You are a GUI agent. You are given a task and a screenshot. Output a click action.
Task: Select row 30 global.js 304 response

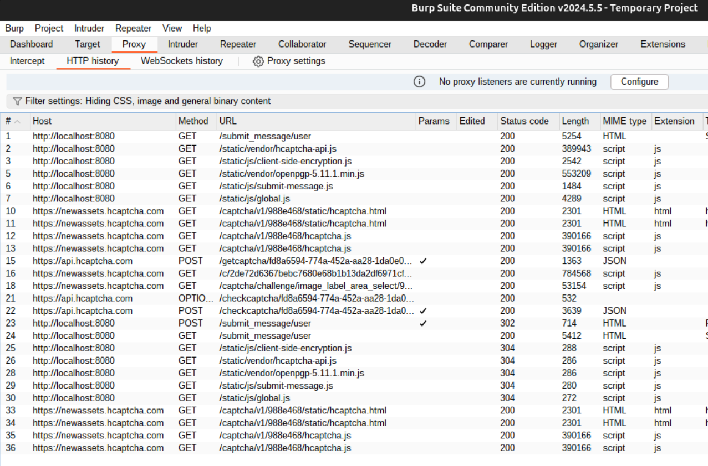[x=354, y=398]
